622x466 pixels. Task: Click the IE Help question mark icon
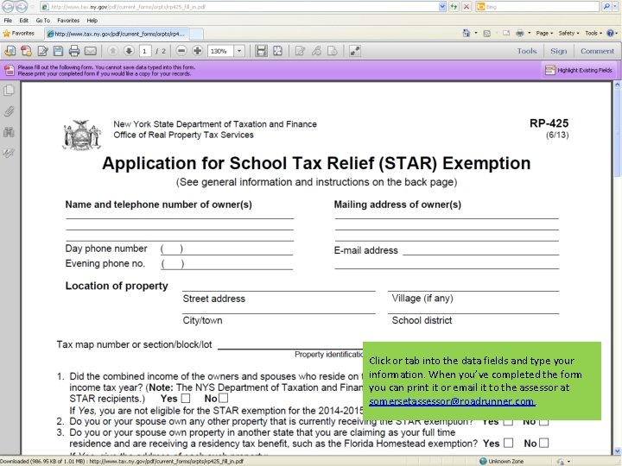611,34
